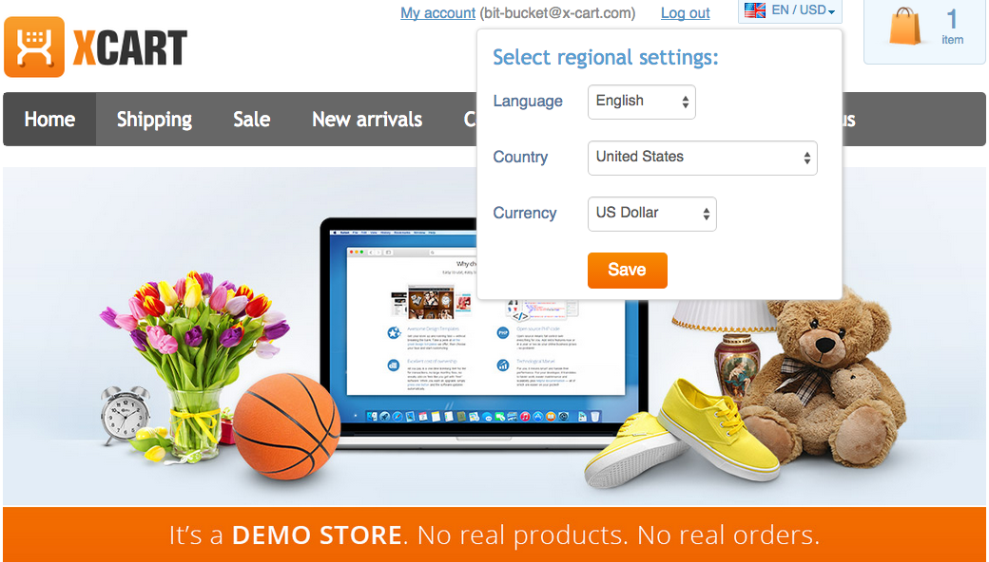This screenshot has height=562, width=989.
Task: Click the basketball in the banner image
Action: [287, 426]
